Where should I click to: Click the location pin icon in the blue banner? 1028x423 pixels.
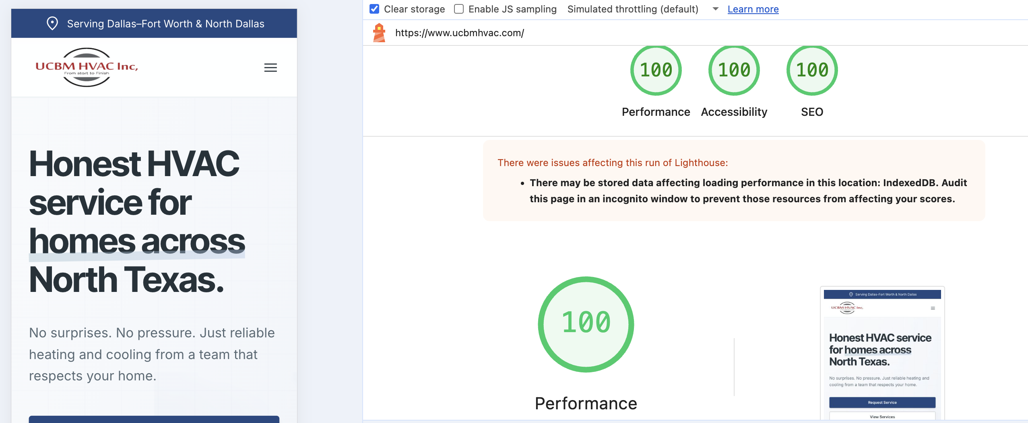52,23
